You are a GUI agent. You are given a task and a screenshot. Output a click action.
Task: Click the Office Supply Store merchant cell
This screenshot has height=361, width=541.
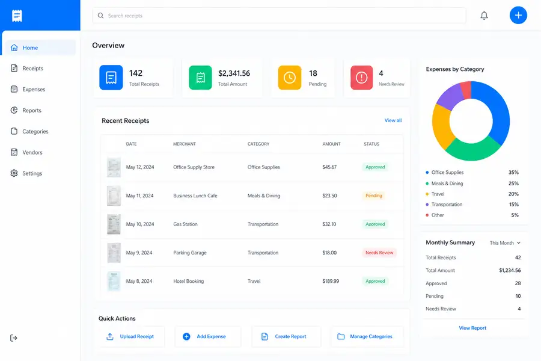click(x=194, y=167)
